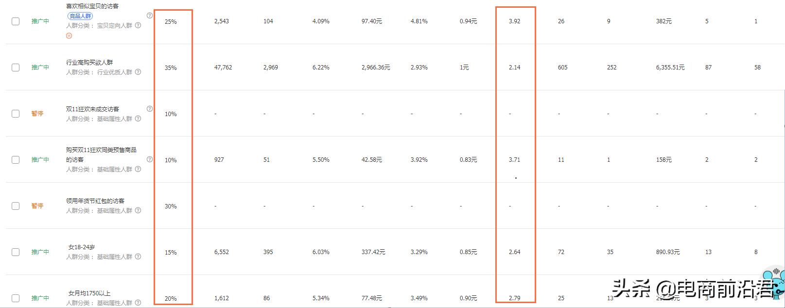The width and height of the screenshot is (785, 308).
Task: Click 暂停 status of 领用年货节红包的访客
Action: point(37,206)
